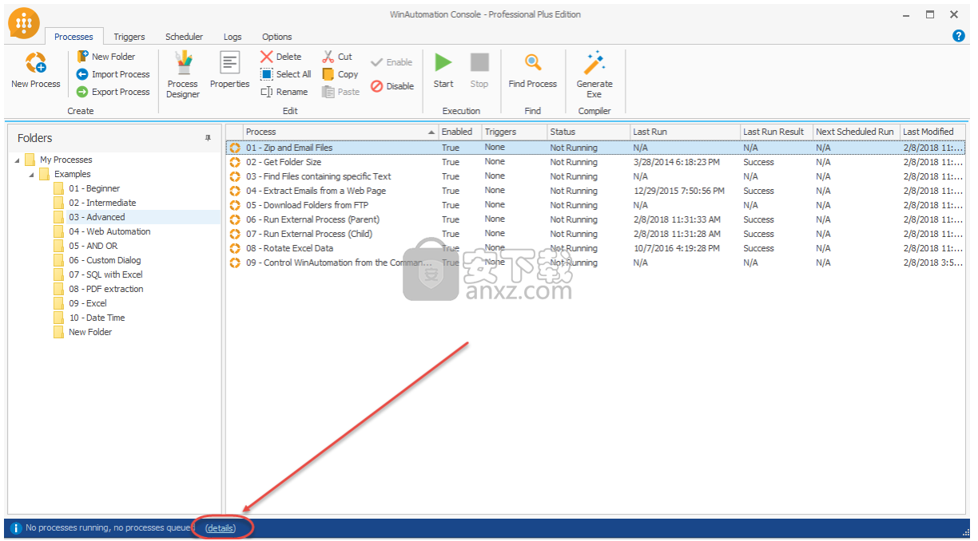Image resolution: width=978 pixels, height=541 pixels.
Task: Select process 07 - Run External Process (Child)
Action: 595,234
